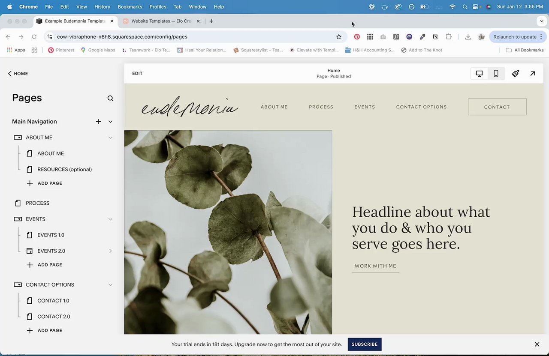
Task: Click the eucalyptus leaves image
Action: (228, 232)
